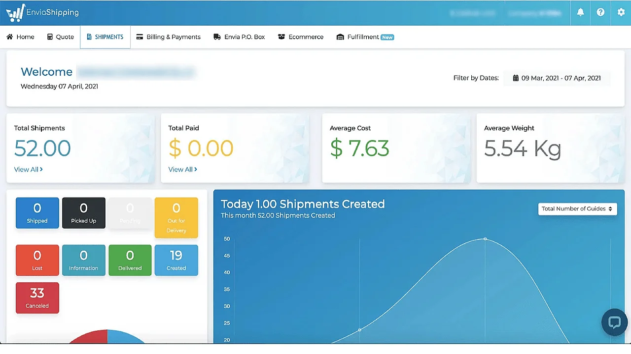Image resolution: width=631 pixels, height=354 pixels.
Task: Switch to the Billing & Payments tab
Action: tap(168, 36)
